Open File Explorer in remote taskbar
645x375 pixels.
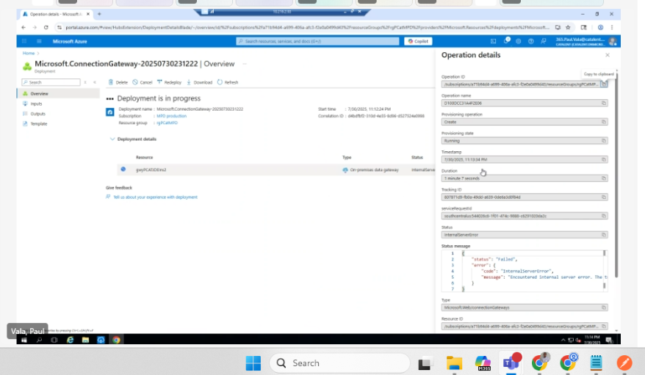tap(85, 340)
